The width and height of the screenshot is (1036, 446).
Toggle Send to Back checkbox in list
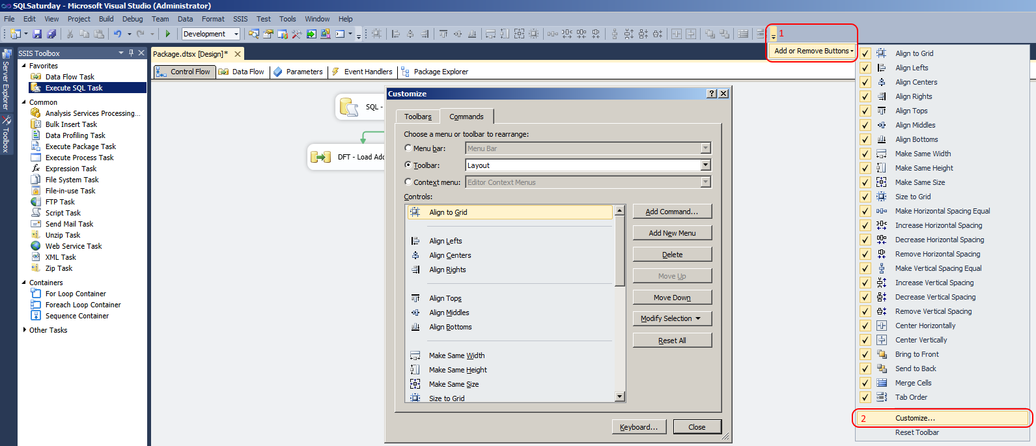coord(865,369)
